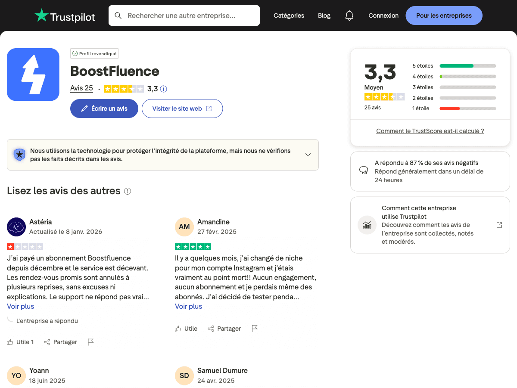Mark Amandine's review as Utile

(186, 329)
